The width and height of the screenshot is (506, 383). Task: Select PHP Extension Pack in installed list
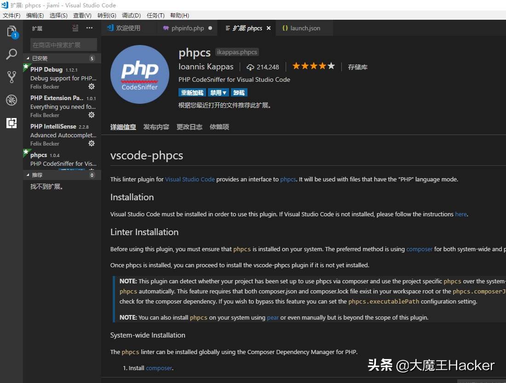point(62,106)
